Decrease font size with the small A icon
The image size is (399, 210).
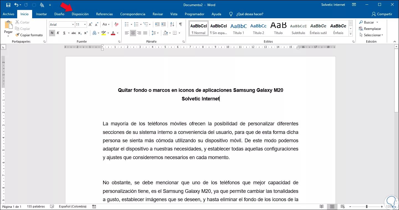(x=96, y=25)
